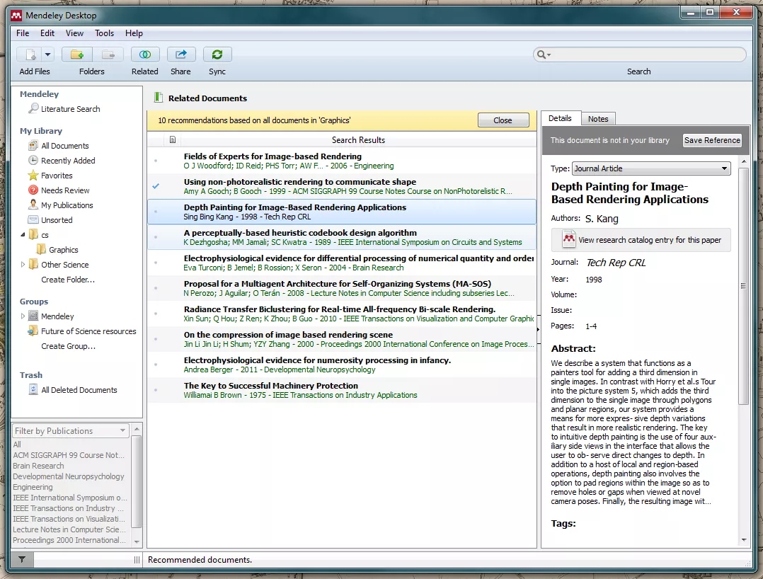This screenshot has width=763, height=579.
Task: Click the Related Documents header icon
Action: (158, 97)
